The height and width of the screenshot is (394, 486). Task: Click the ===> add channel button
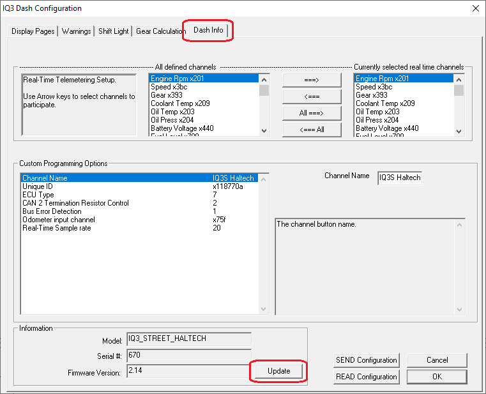pyautogui.click(x=312, y=80)
